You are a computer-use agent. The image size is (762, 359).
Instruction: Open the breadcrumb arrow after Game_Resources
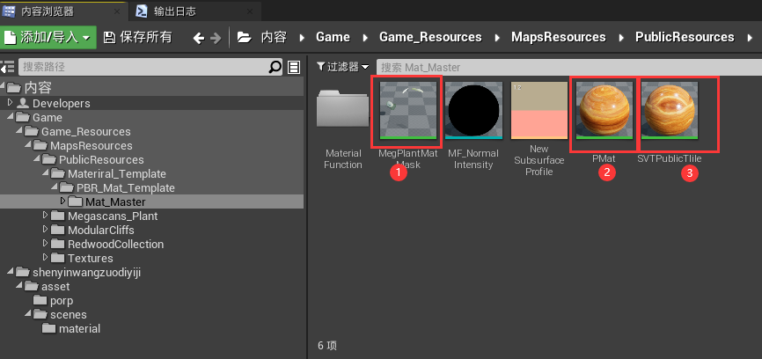point(496,38)
